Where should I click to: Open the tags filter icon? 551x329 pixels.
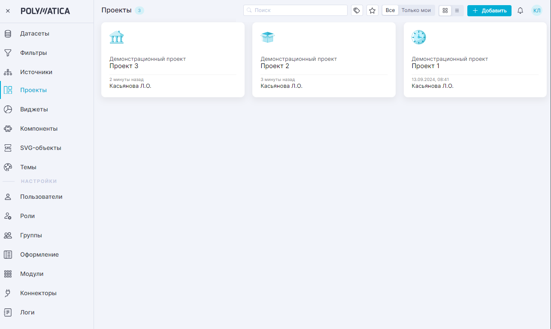(x=357, y=10)
